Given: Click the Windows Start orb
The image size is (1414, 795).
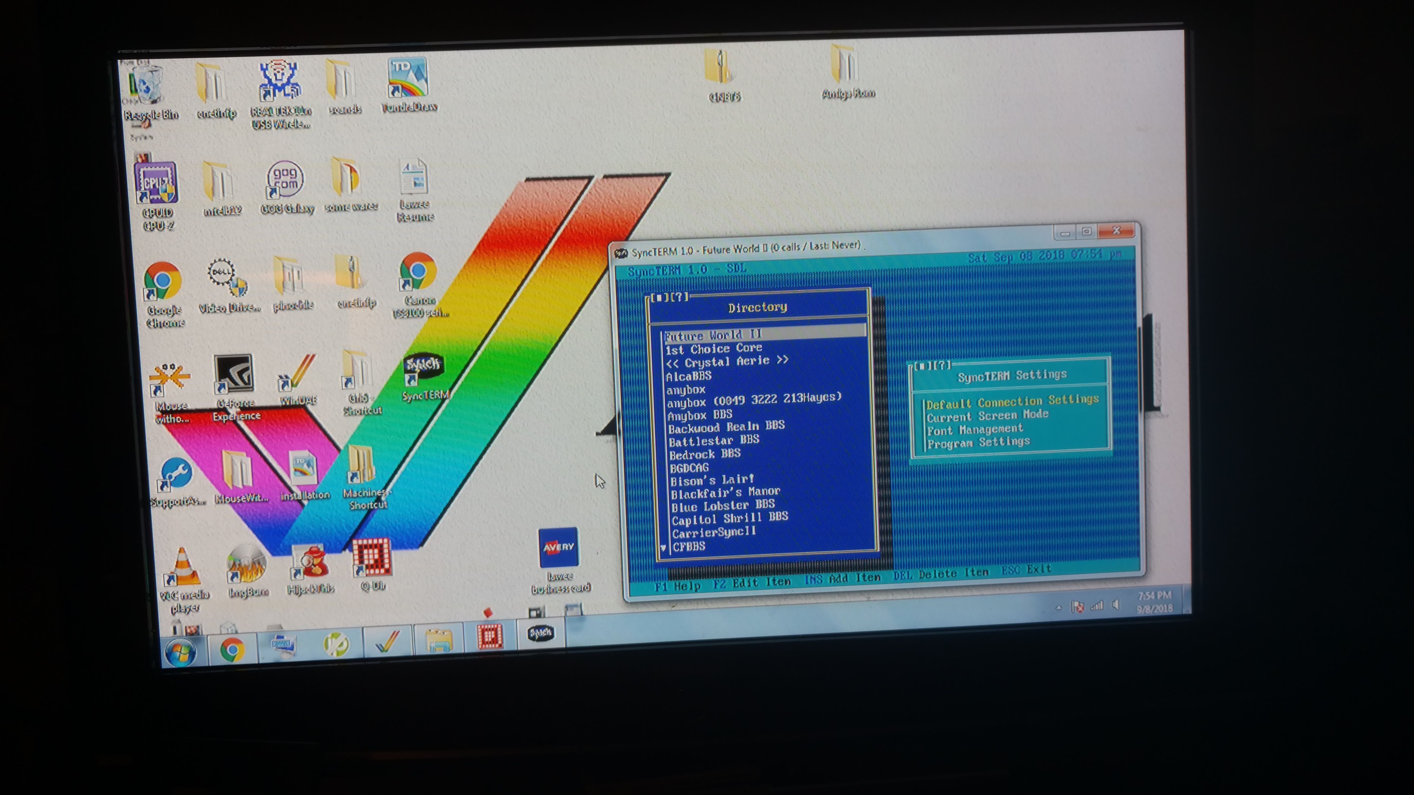Looking at the screenshot, I should pyautogui.click(x=181, y=653).
